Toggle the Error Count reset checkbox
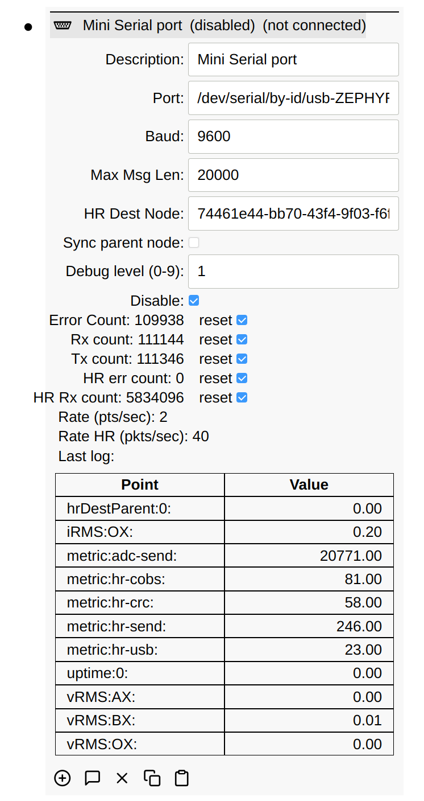Screen dimensions: 424x801 (242, 321)
